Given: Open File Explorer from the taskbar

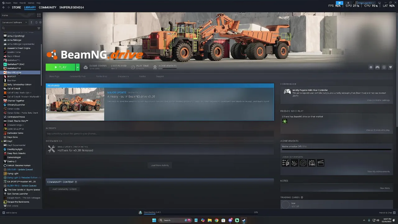Looking at the screenshot, I should coord(210,220).
